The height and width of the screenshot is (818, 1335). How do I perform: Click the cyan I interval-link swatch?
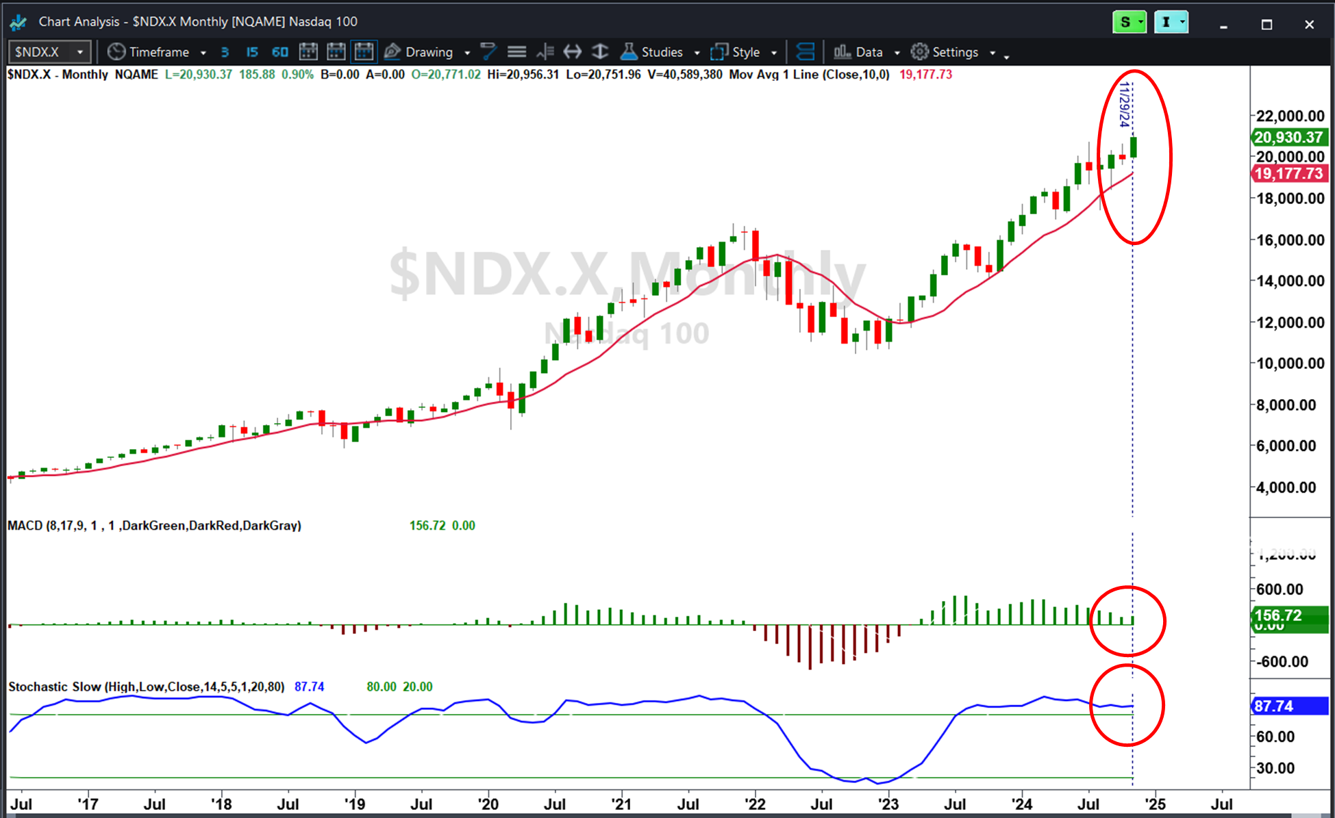[1166, 23]
